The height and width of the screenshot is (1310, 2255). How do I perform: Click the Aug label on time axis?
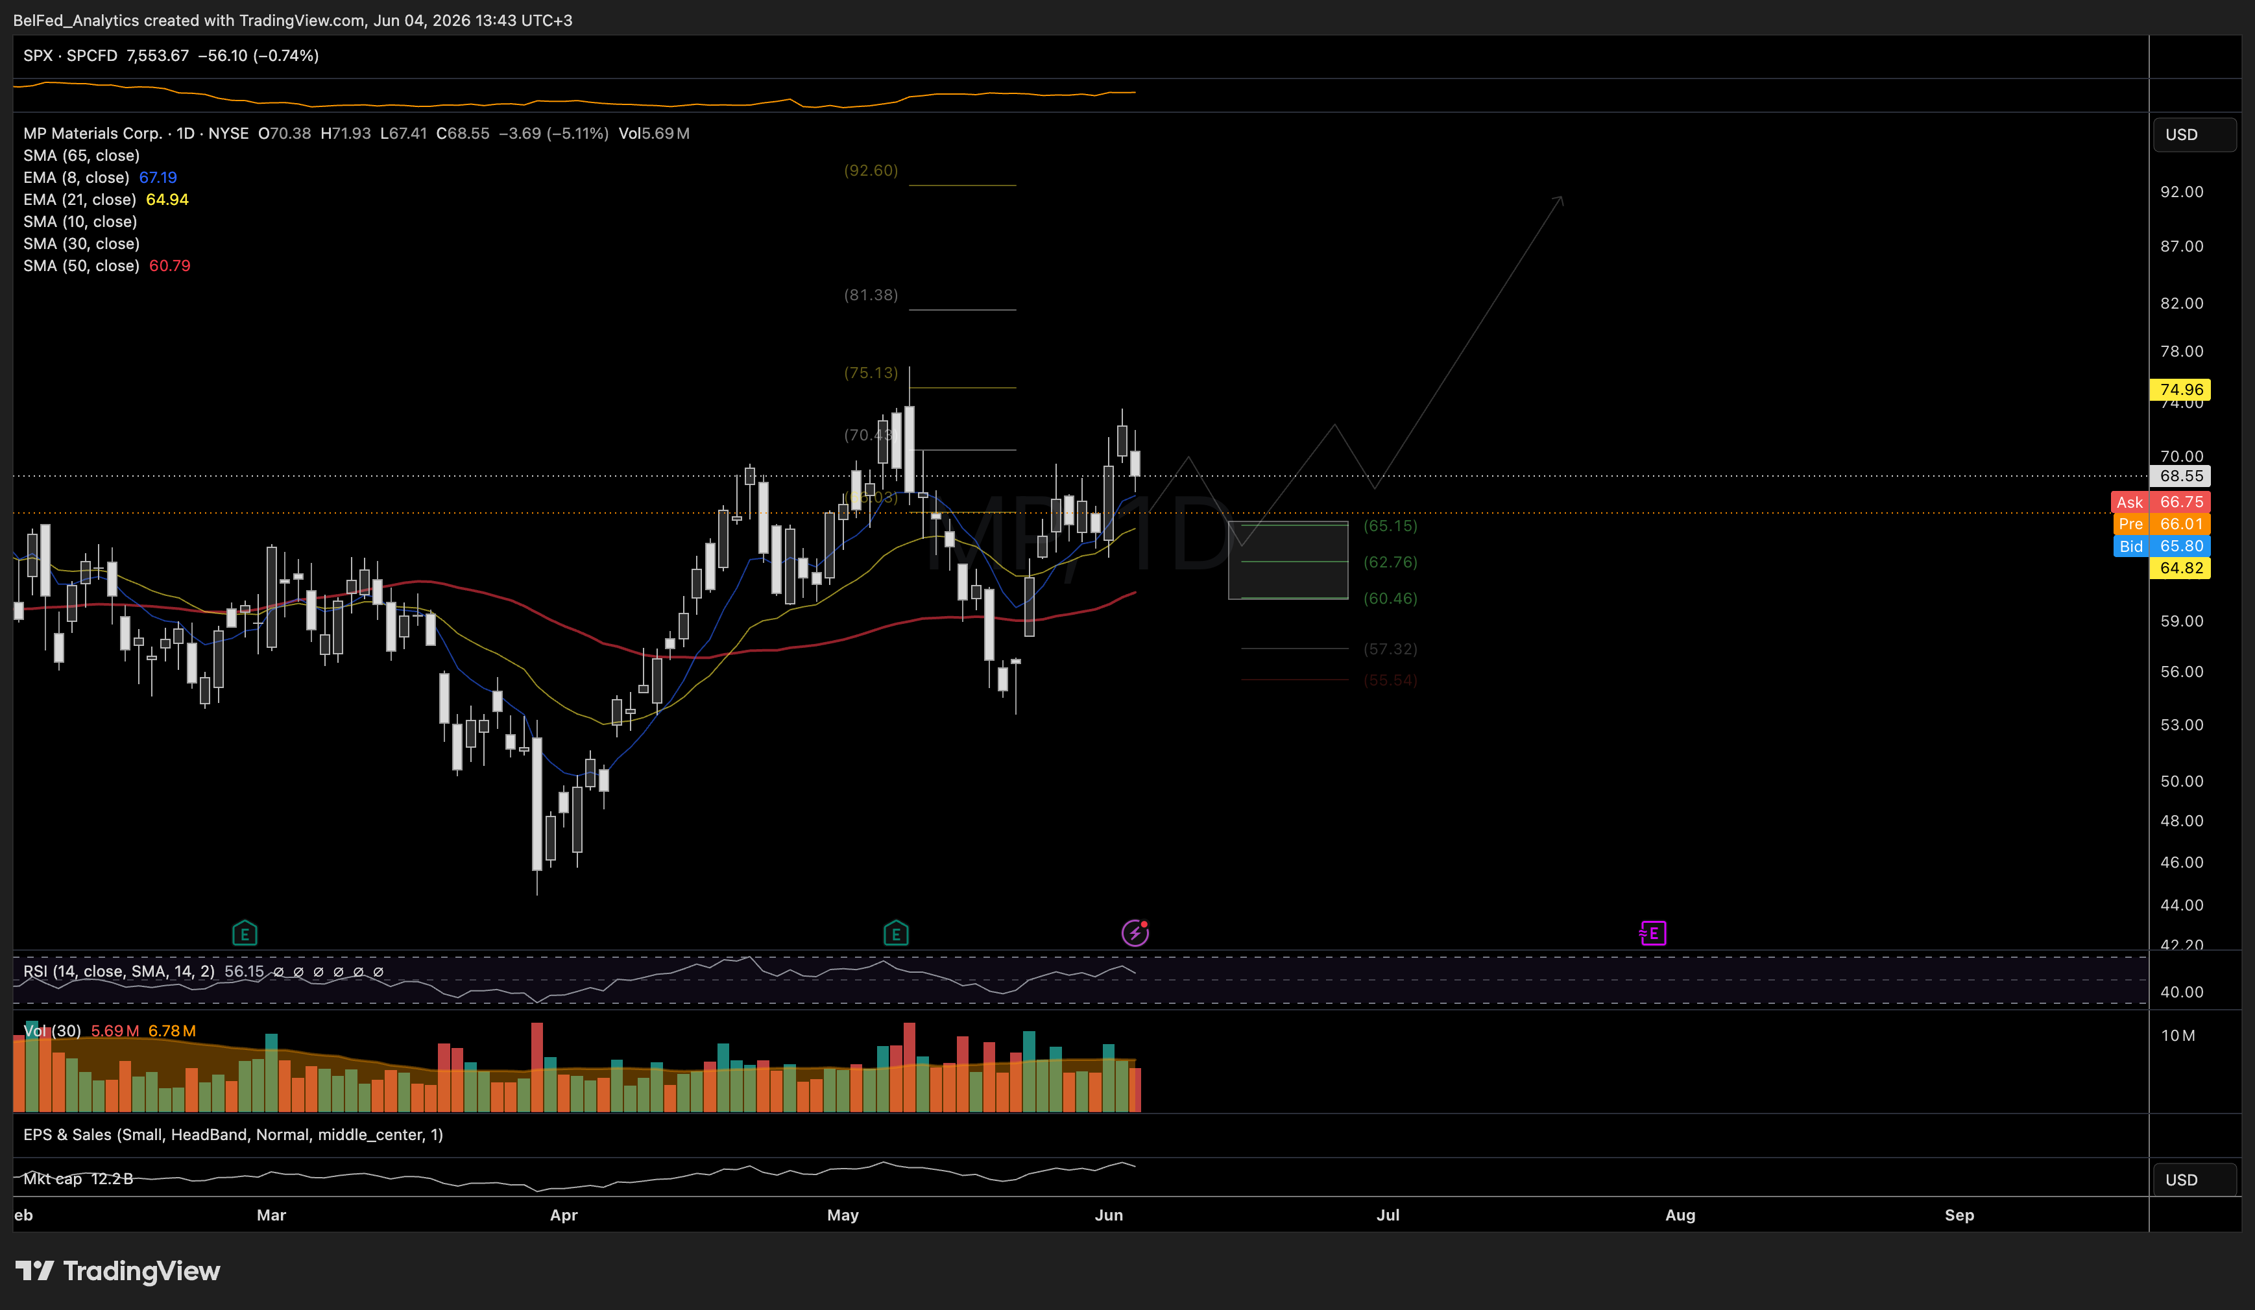1680,1215
